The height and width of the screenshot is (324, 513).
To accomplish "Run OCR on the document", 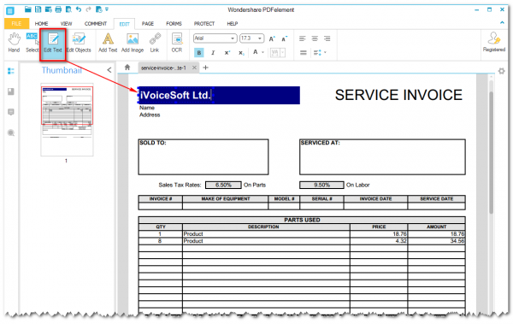I will click(x=177, y=43).
